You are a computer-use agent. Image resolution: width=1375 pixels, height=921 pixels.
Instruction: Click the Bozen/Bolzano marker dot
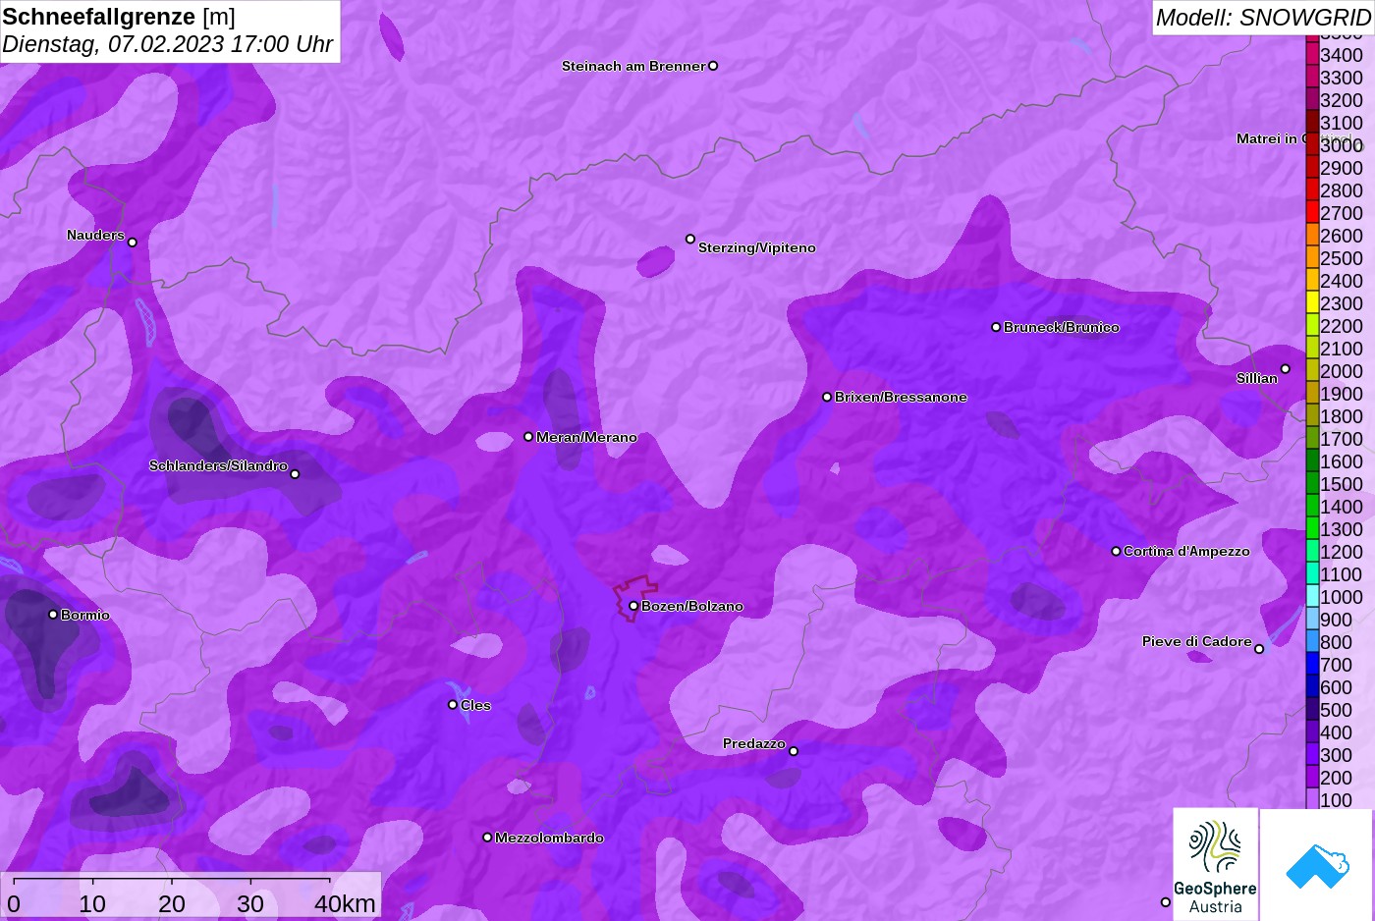coord(633,606)
